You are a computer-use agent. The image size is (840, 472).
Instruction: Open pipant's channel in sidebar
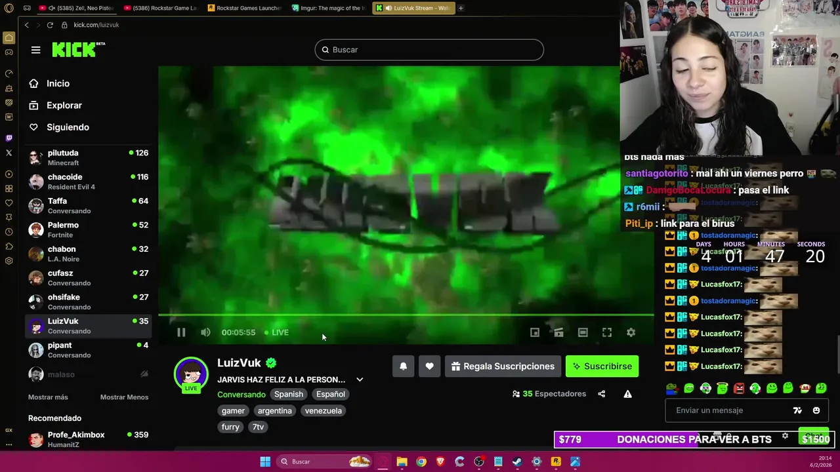pos(89,350)
